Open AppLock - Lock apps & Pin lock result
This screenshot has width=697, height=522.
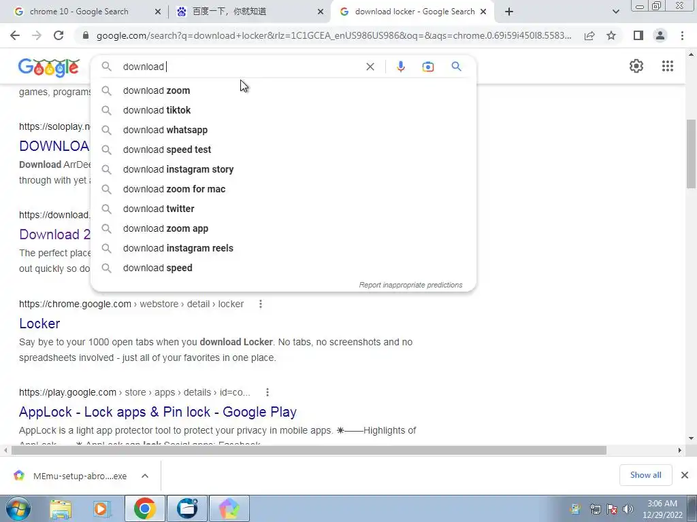click(x=158, y=412)
